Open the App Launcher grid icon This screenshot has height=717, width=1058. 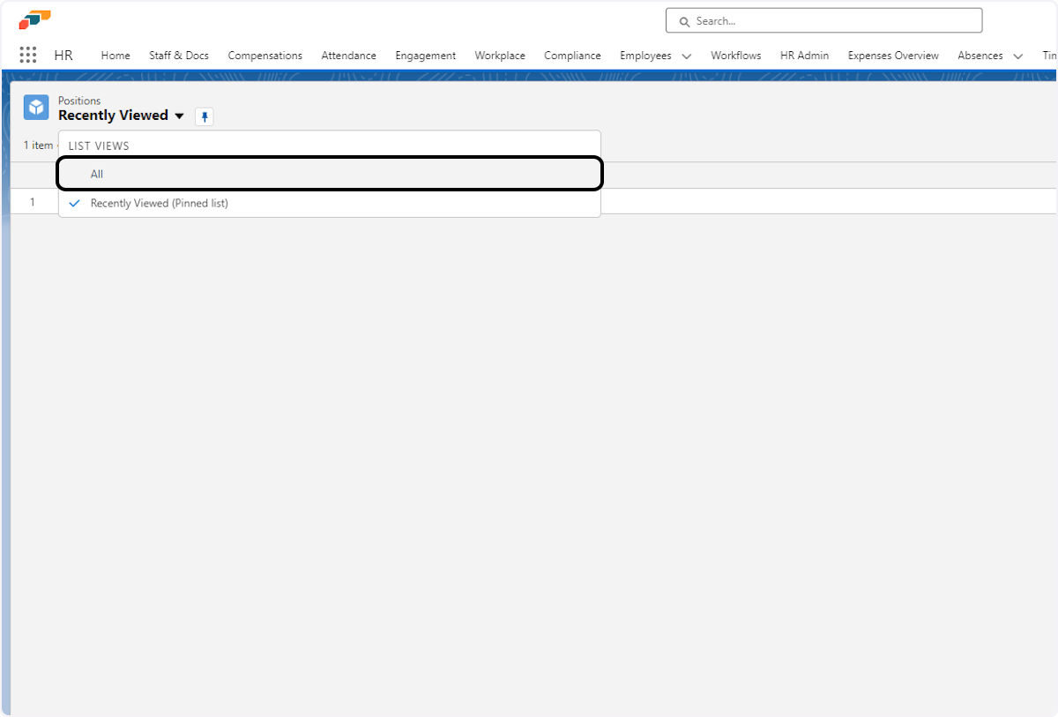pyautogui.click(x=28, y=55)
